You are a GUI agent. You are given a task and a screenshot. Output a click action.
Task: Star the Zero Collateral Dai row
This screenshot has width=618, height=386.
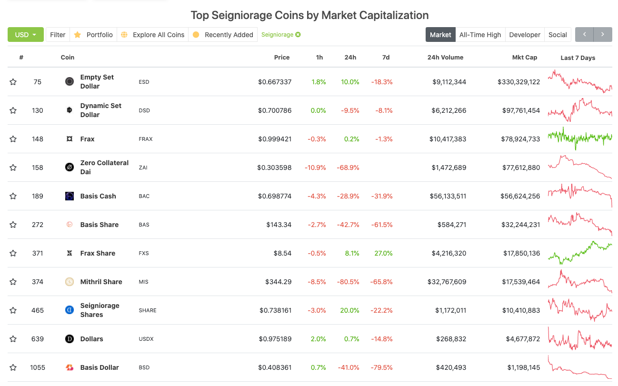[x=13, y=168]
